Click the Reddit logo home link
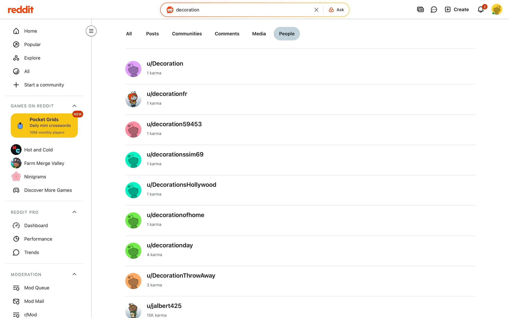The image size is (509, 318). click(x=21, y=10)
